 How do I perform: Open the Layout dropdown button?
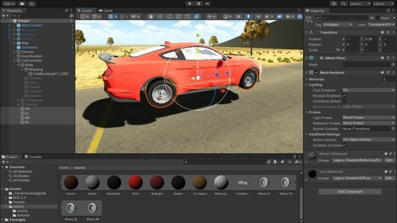click(383, 4)
